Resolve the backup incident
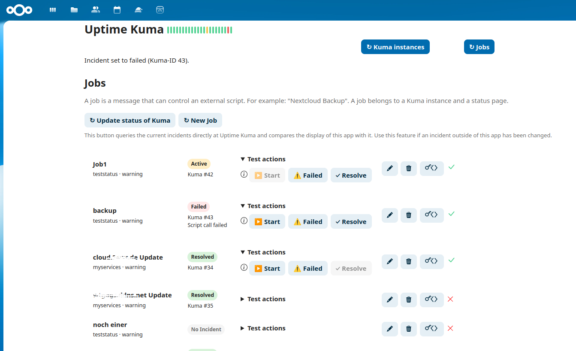576x351 pixels. click(x=351, y=221)
